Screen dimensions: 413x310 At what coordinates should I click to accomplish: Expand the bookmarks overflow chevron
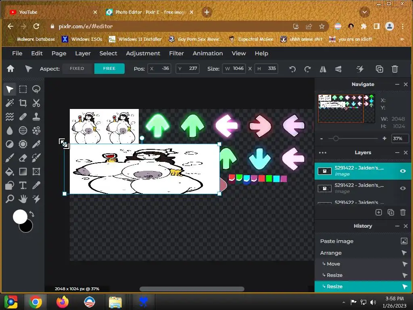pyautogui.click(x=402, y=39)
